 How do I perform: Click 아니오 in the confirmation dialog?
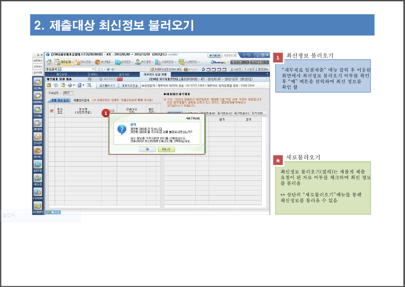click(x=167, y=150)
